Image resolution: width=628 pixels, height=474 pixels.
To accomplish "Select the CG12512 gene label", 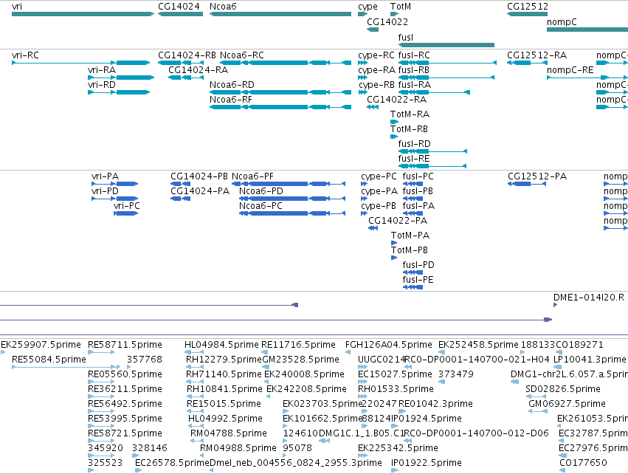I will (528, 7).
